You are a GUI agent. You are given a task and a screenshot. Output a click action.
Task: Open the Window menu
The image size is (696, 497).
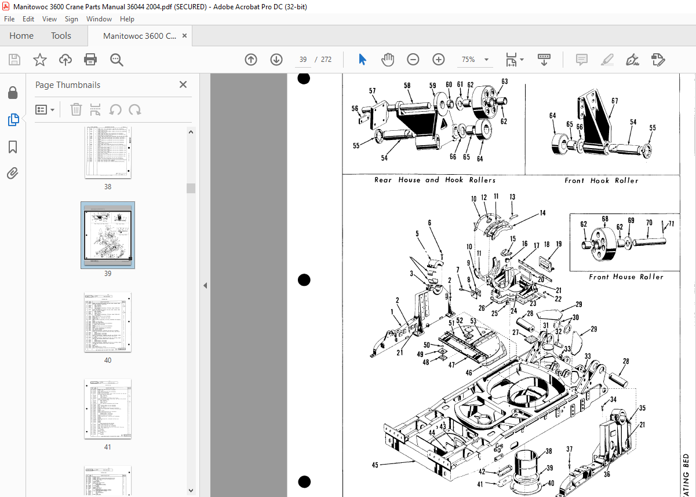pos(99,19)
